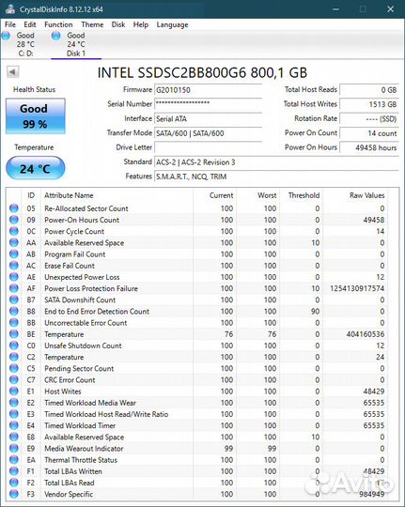
Task: Click the status orb for Uncorrectable Error Count
Action: tap(13, 323)
